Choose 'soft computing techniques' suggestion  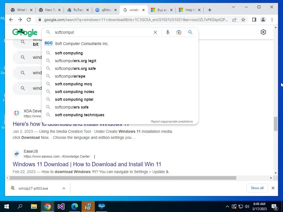pos(120,115)
